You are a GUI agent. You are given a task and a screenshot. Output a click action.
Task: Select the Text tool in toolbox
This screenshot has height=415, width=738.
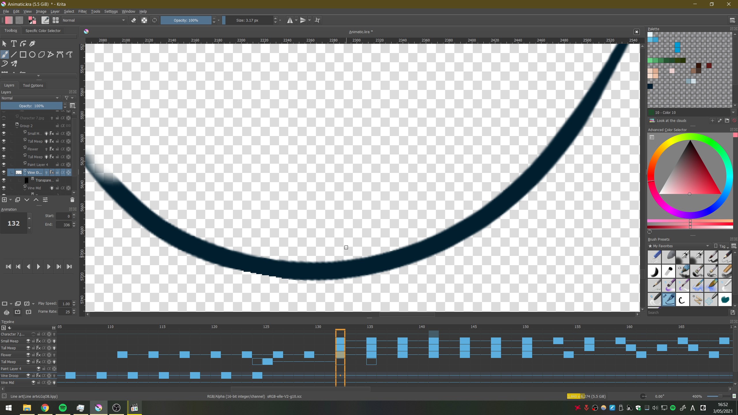point(14,44)
